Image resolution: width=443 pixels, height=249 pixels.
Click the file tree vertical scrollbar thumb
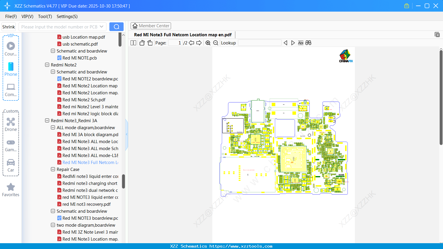point(123,181)
